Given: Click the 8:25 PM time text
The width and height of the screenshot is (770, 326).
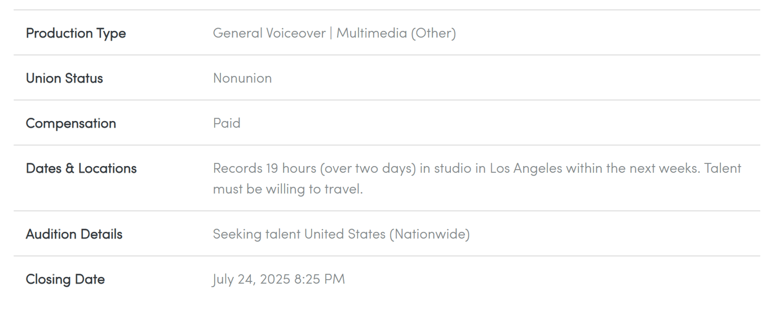Looking at the screenshot, I should (320, 279).
